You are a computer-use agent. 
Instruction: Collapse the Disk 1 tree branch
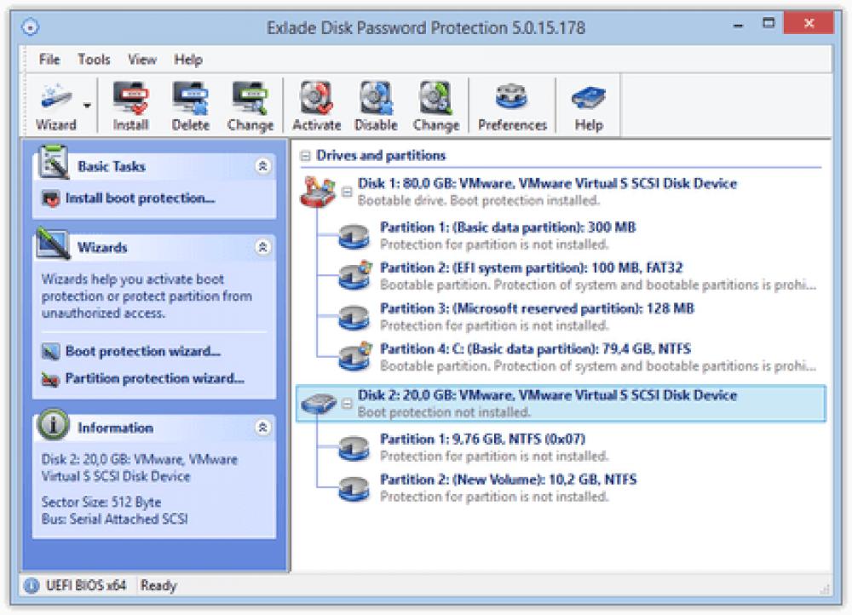point(346,191)
